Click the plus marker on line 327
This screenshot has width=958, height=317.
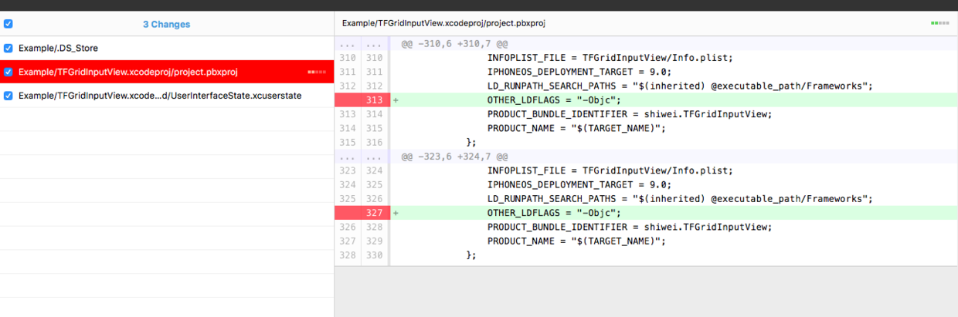(x=396, y=213)
